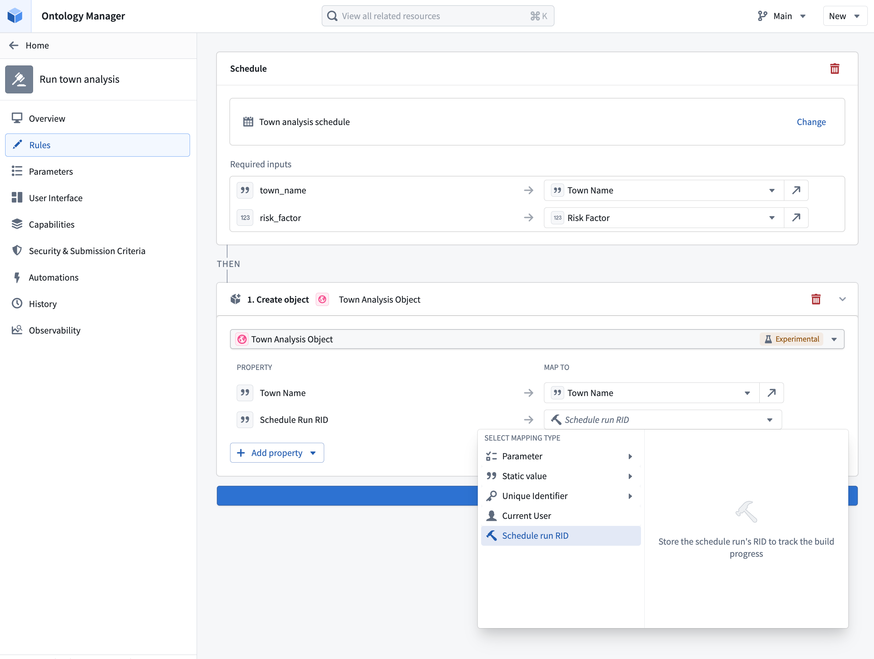Open Security & Submission Criteria
874x659 pixels.
(x=98, y=251)
